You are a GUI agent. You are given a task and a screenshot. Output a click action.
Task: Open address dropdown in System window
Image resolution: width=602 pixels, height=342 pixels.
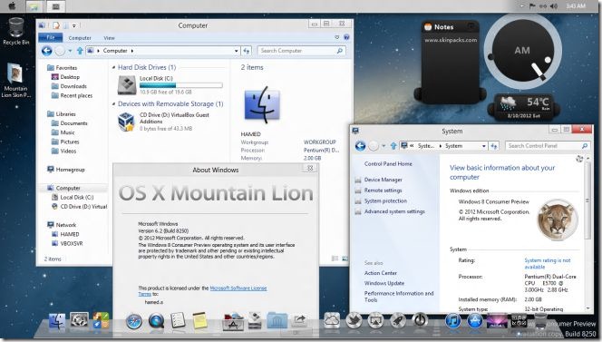pyautogui.click(x=484, y=146)
